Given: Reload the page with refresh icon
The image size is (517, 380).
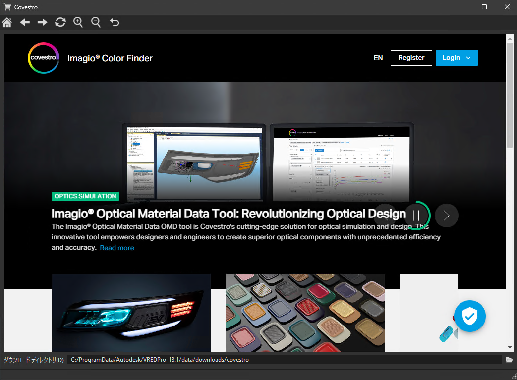Looking at the screenshot, I should pos(60,22).
